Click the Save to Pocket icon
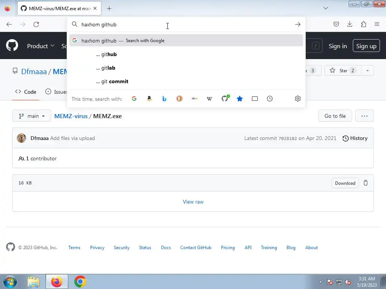 coord(336,24)
